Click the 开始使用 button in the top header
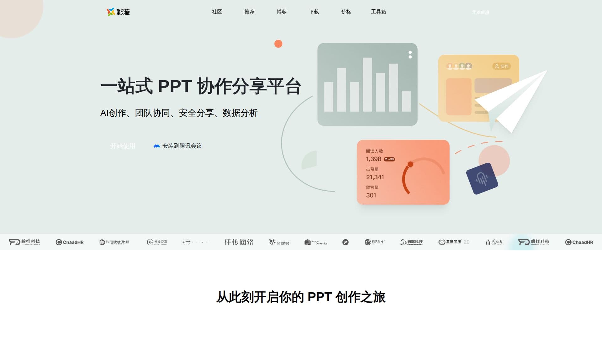Image resolution: width=602 pixels, height=338 pixels. 480,12
